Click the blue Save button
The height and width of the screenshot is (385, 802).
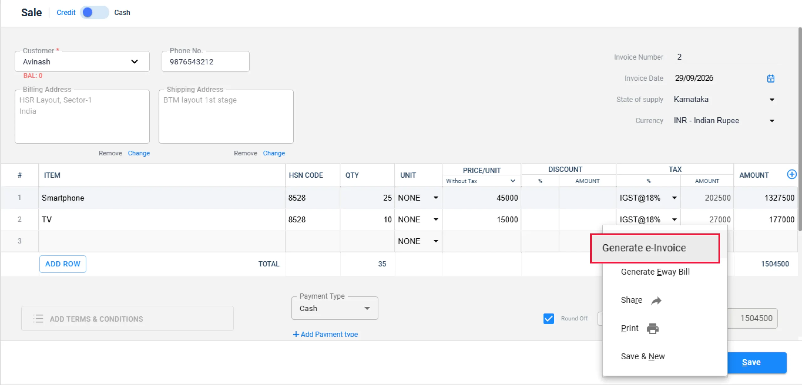click(x=757, y=362)
